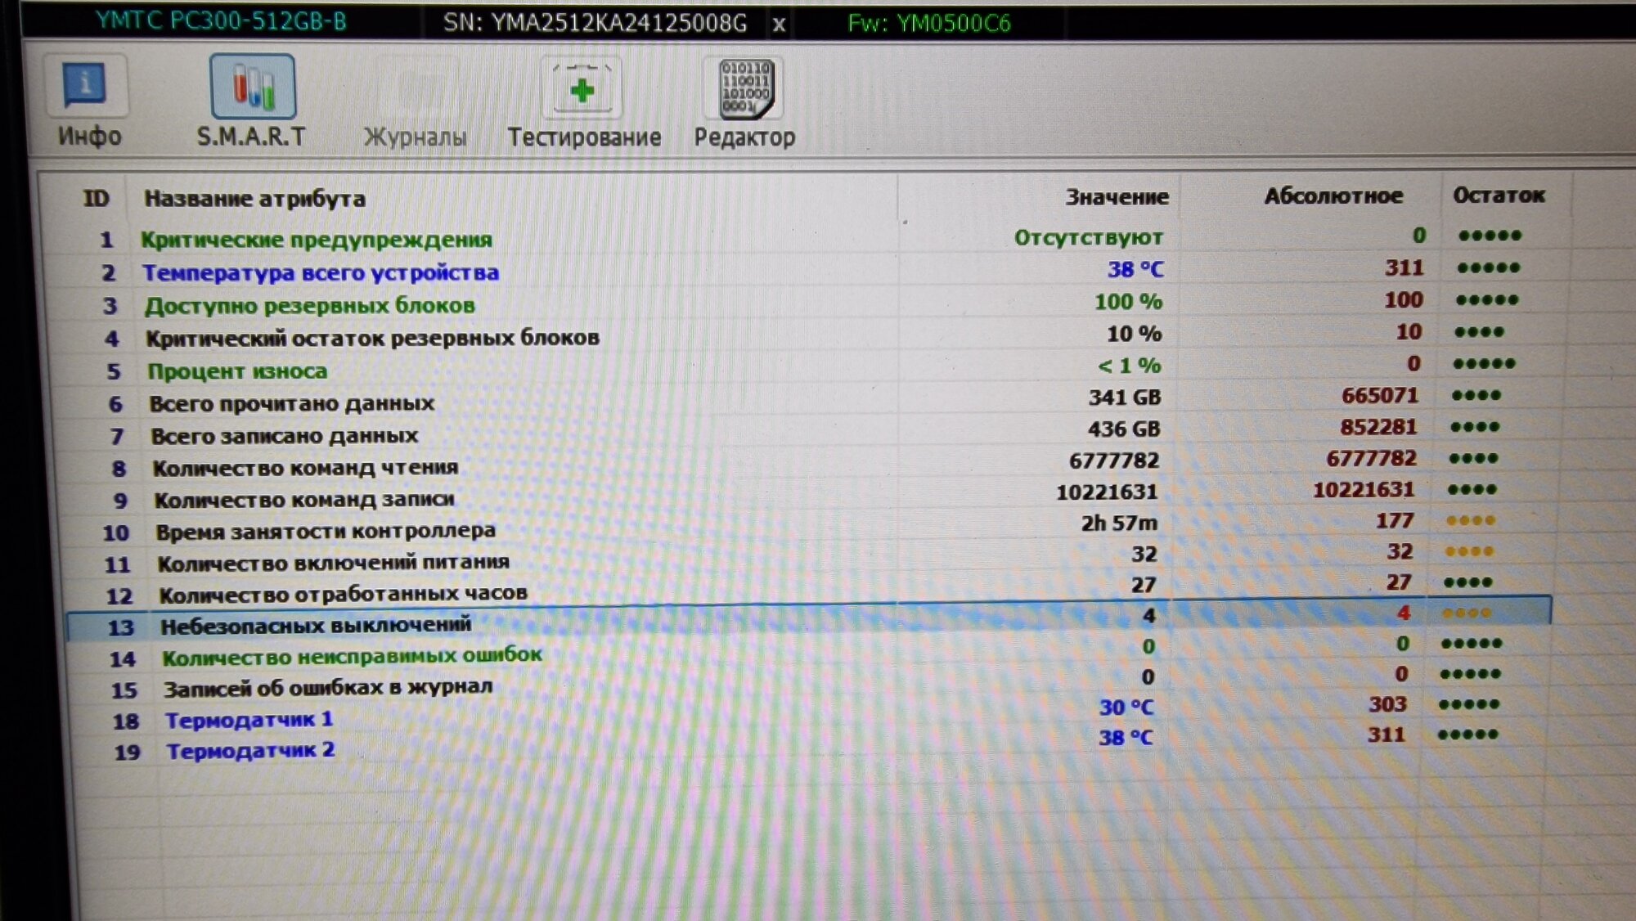This screenshot has width=1636, height=921.
Task: Select the Термодатчик 1 row
Action: click(249, 720)
